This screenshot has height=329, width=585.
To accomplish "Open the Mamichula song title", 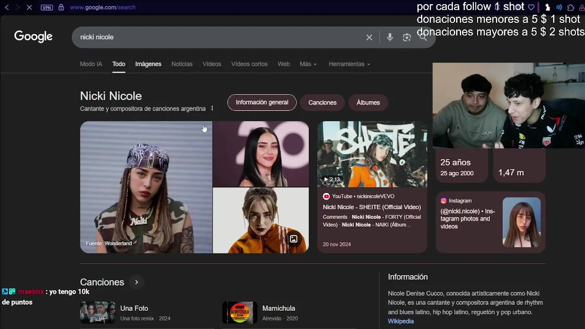I will (x=279, y=308).
